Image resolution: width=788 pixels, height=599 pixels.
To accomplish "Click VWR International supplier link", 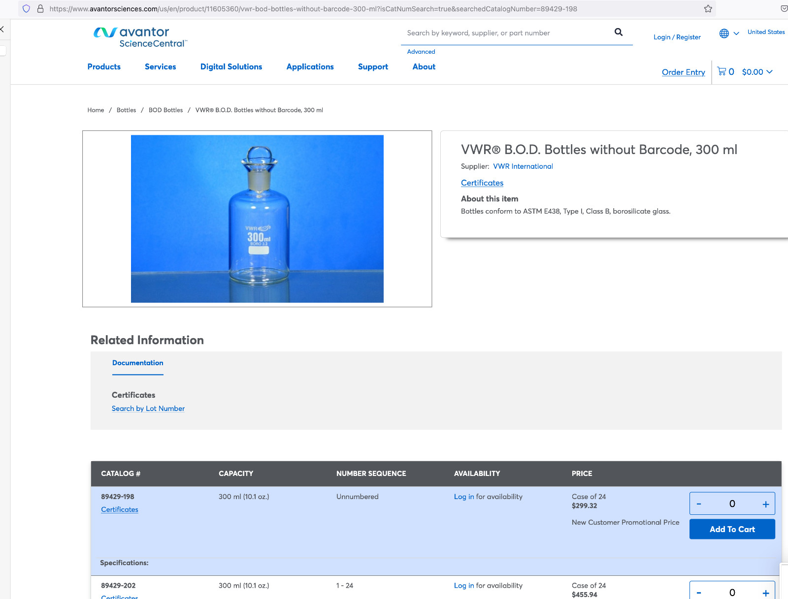I will [523, 166].
